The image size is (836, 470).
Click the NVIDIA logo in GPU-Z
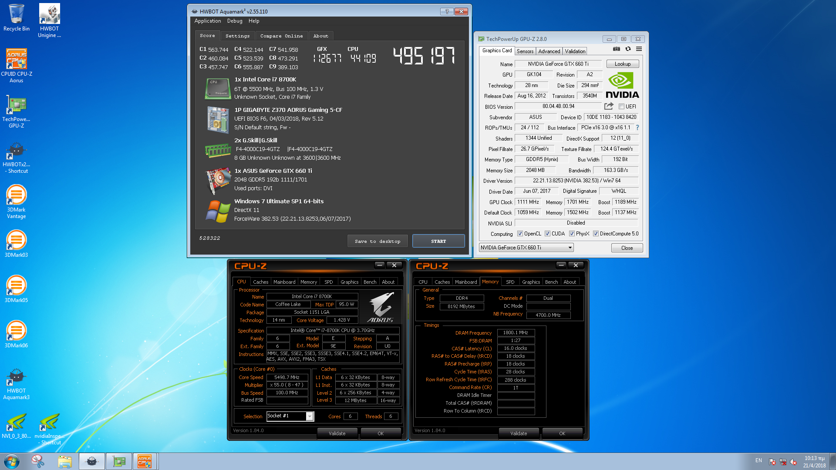click(x=622, y=86)
